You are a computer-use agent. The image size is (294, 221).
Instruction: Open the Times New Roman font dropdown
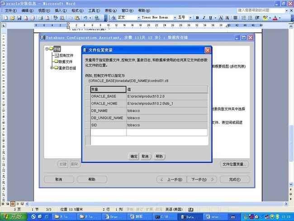pos(175,18)
